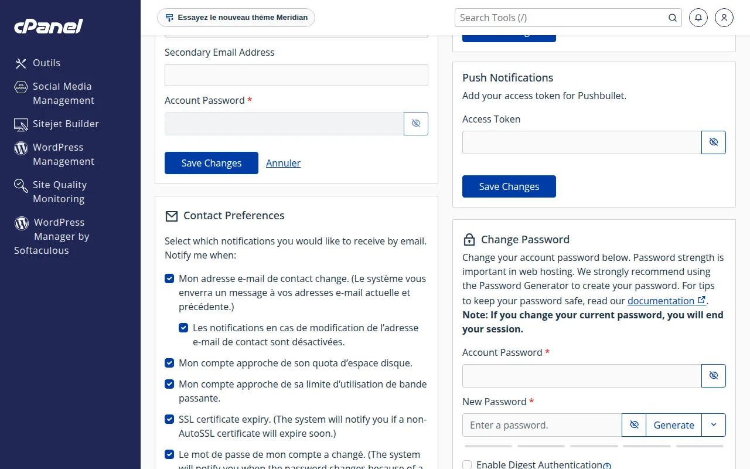Screen dimensions: 750x469
Task: Click the Site Quality Monitoring magnifier icon
Action: [x=21, y=186]
